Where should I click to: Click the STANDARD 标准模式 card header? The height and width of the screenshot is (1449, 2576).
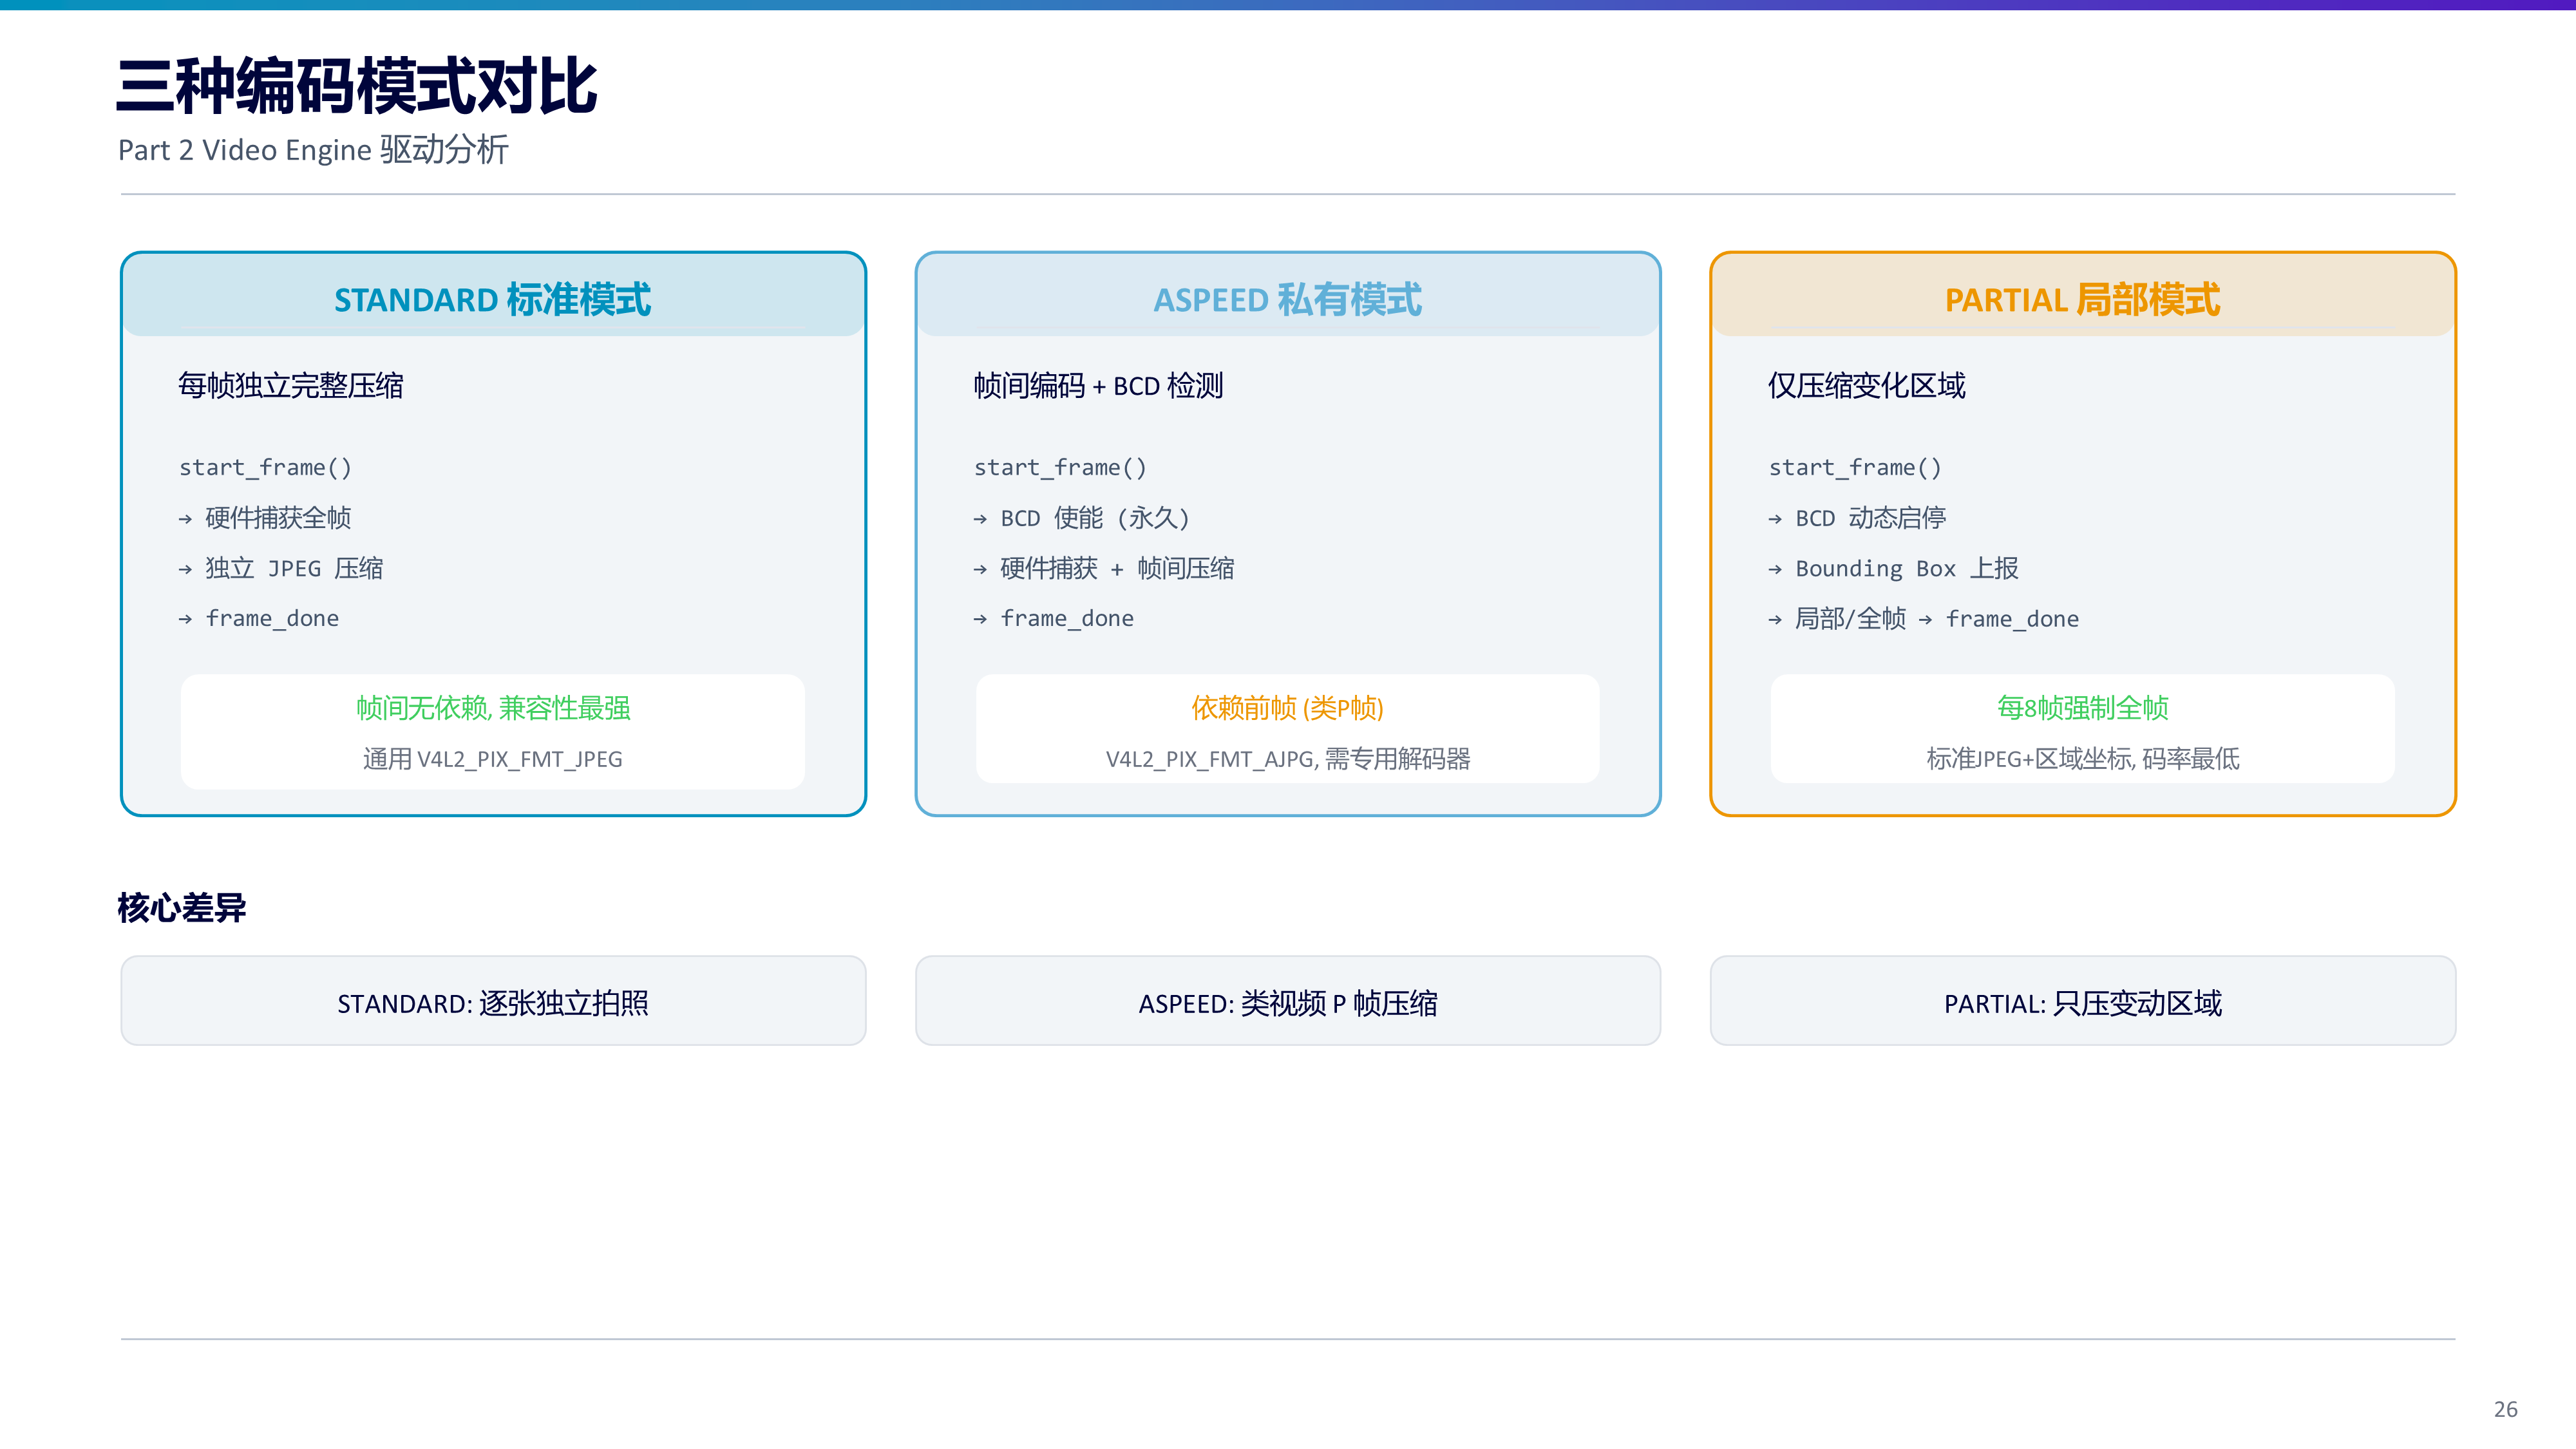click(x=493, y=297)
